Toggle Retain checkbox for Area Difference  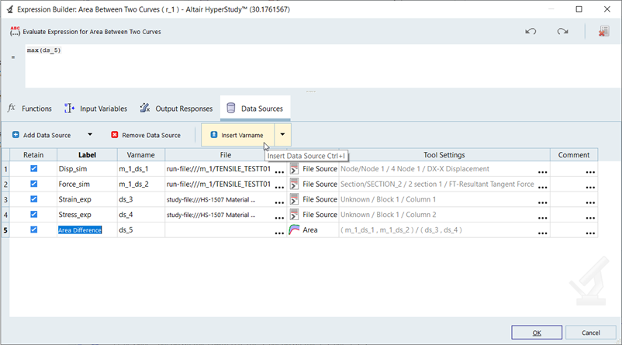point(33,230)
